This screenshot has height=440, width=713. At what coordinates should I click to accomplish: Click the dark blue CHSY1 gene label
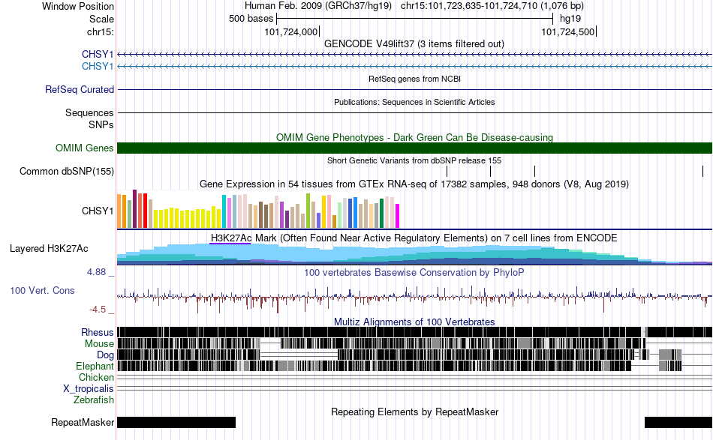[98, 55]
